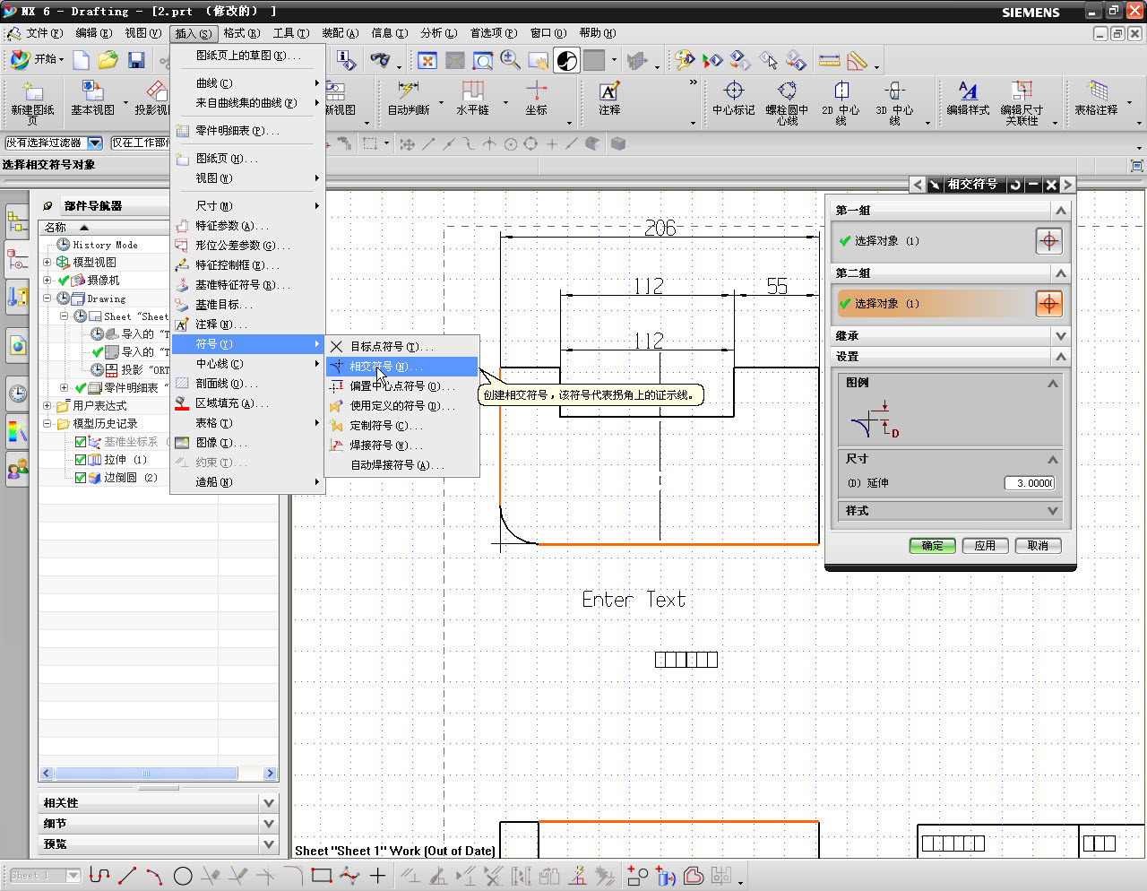Viewport: 1147px width, 891px height.
Task: Open the 帮助 (H) menu
Action: (x=598, y=33)
